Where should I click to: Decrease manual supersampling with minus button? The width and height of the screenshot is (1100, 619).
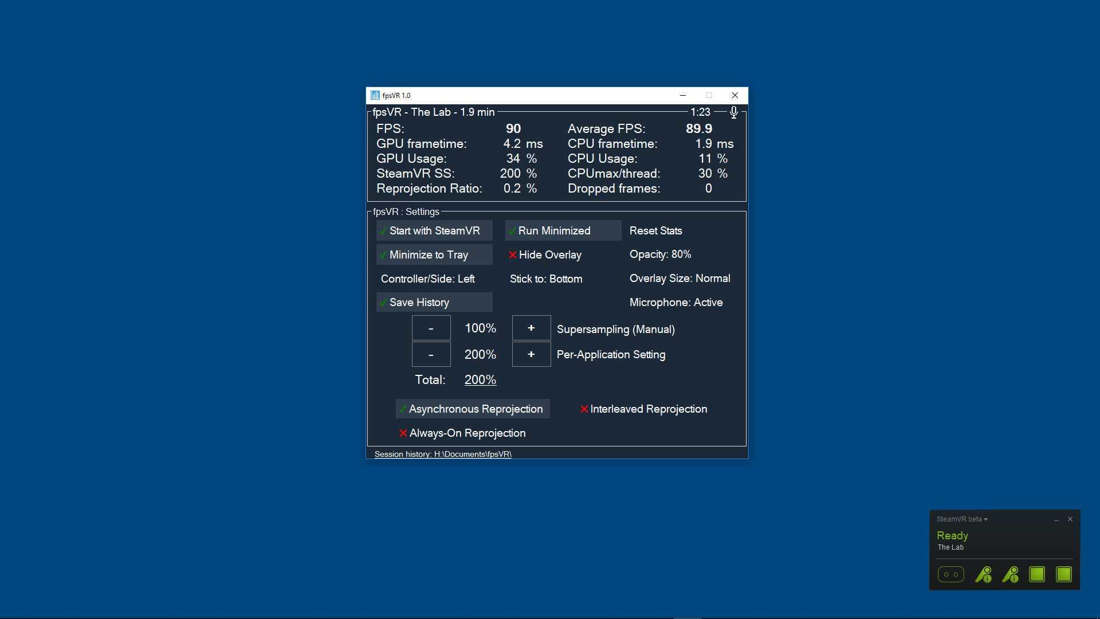(x=431, y=328)
